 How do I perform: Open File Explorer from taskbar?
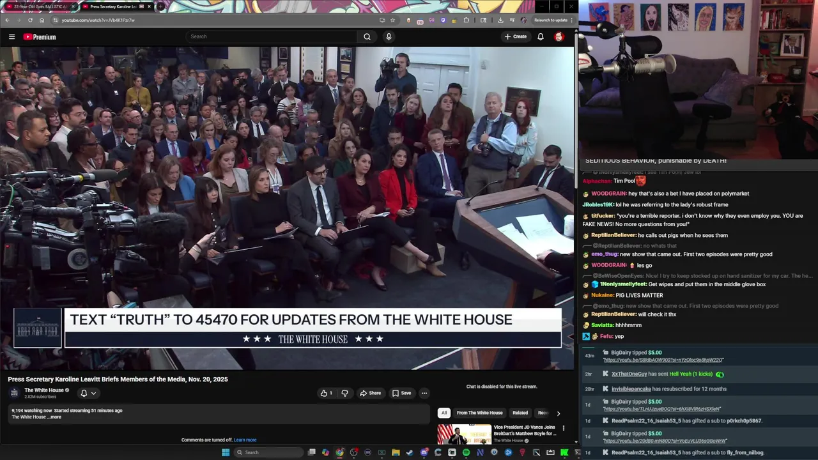click(396, 452)
